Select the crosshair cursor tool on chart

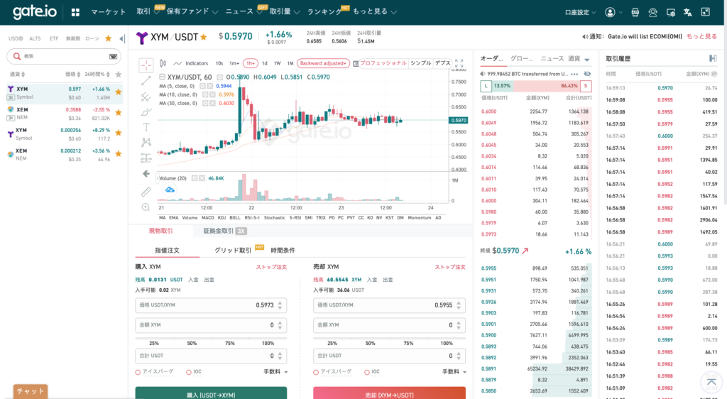pos(146,65)
